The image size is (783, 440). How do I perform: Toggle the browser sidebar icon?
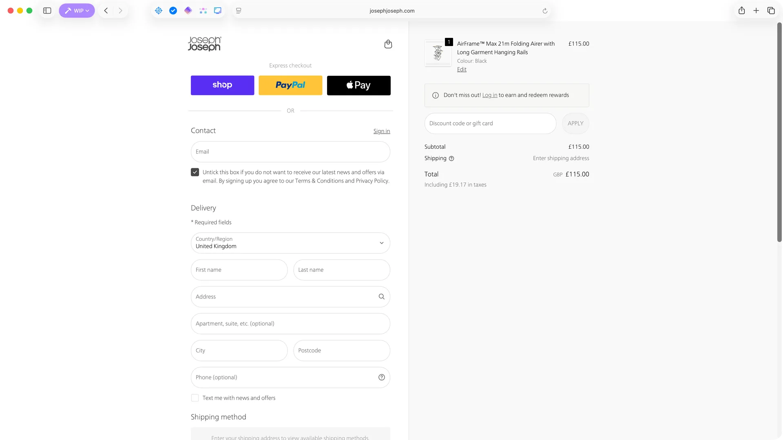47,11
